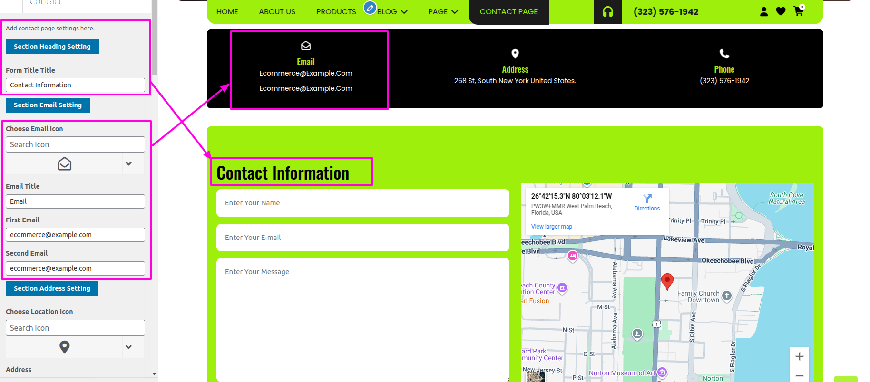Go to the ABOUT US menu item
The height and width of the screenshot is (382, 870).
point(277,12)
